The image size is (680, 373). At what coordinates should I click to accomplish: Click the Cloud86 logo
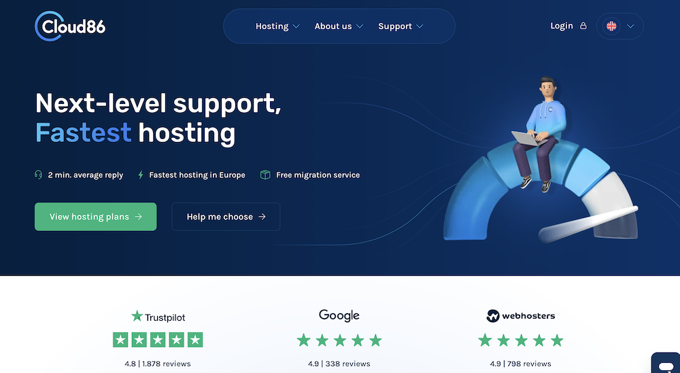coord(70,26)
